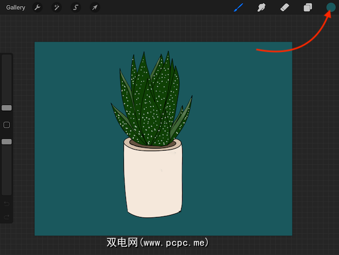The height and width of the screenshot is (255, 339).
Task: Open the Adjustments magic wand menu
Action: pos(56,8)
